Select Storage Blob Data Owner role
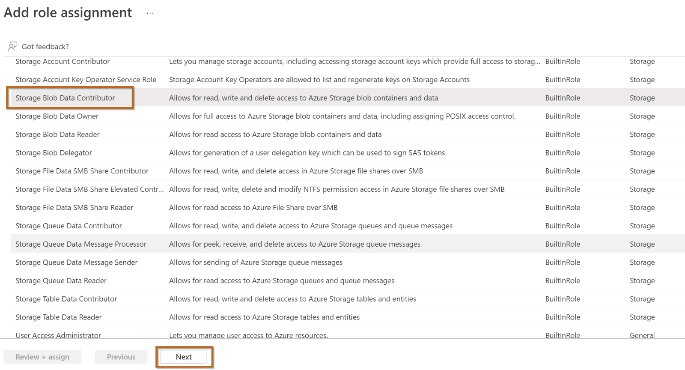Screen dimensions: 685x370 pos(57,116)
